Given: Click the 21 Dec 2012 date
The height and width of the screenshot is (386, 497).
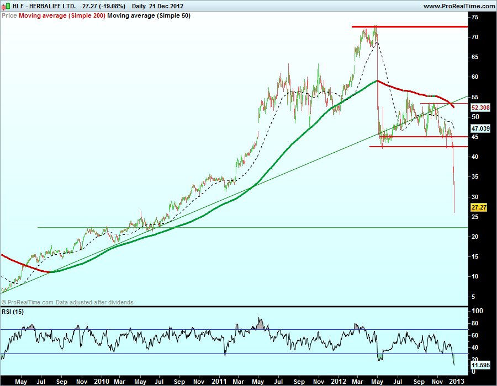Looking at the screenshot, I should pos(166,6).
